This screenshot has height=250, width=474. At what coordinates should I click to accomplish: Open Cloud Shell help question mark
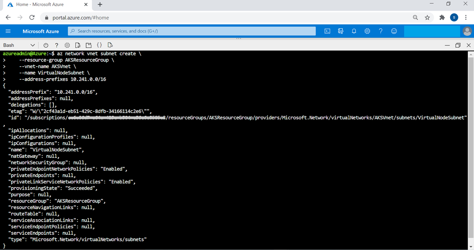point(56,45)
